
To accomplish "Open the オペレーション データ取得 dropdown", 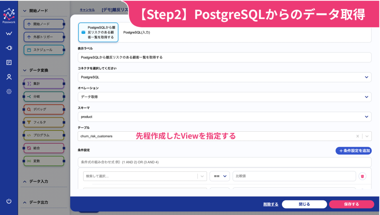I will click(225, 97).
